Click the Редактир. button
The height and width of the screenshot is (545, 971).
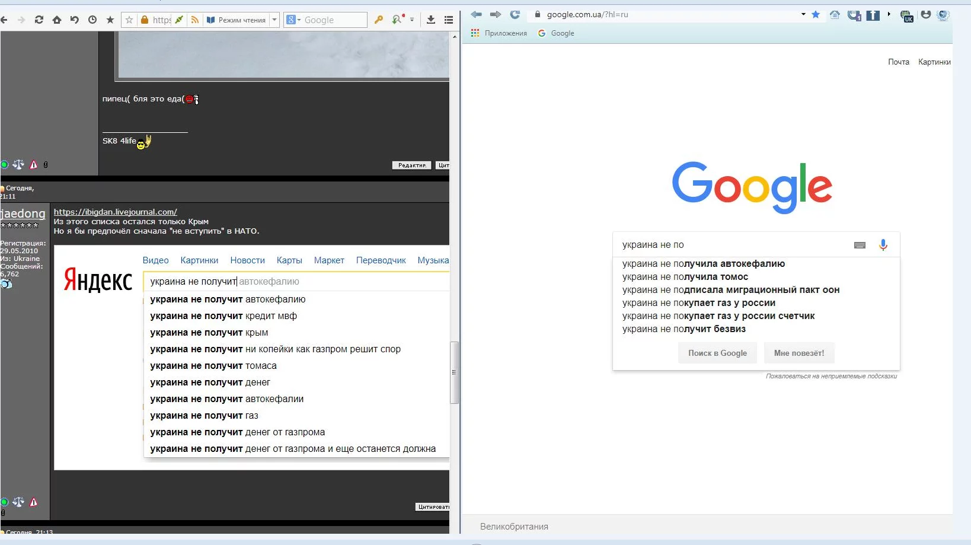[412, 165]
